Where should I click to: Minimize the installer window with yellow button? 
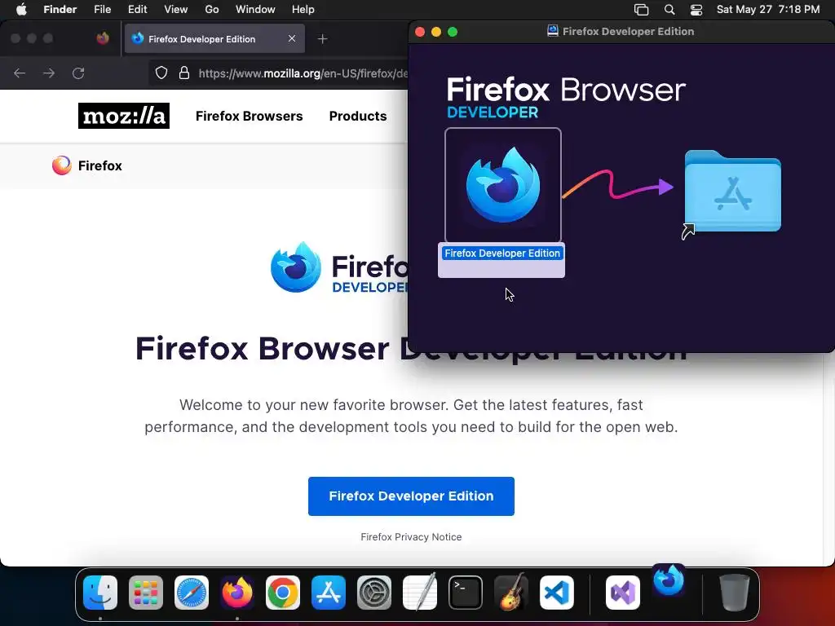click(x=436, y=32)
